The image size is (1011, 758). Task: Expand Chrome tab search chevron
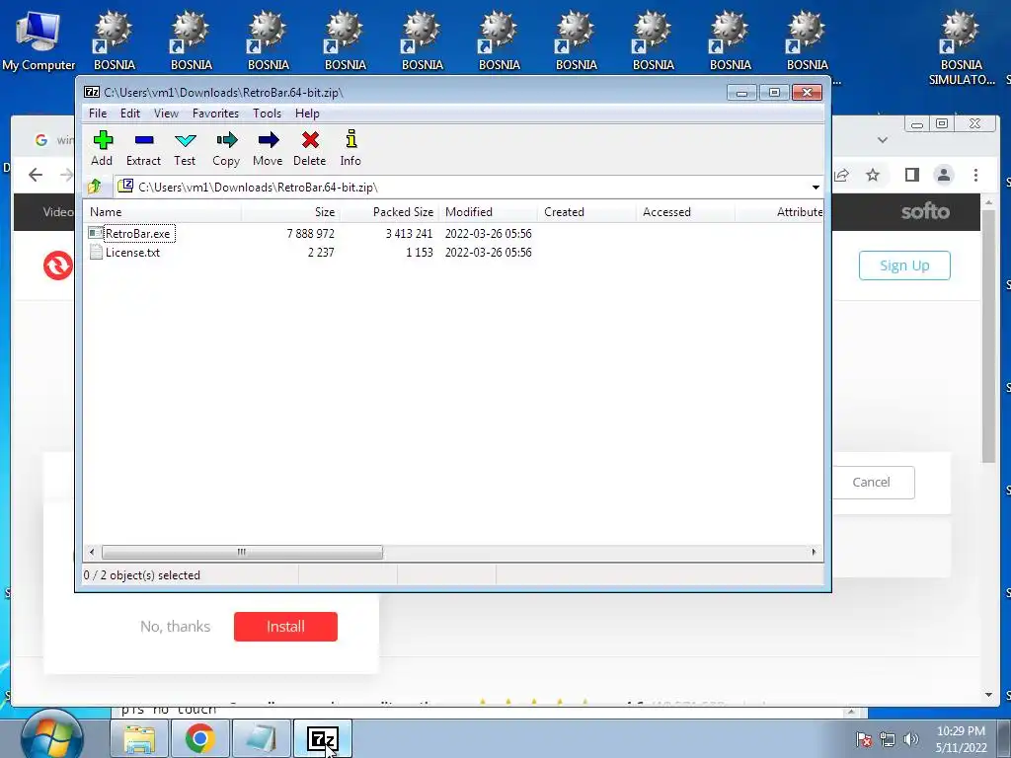(x=883, y=139)
